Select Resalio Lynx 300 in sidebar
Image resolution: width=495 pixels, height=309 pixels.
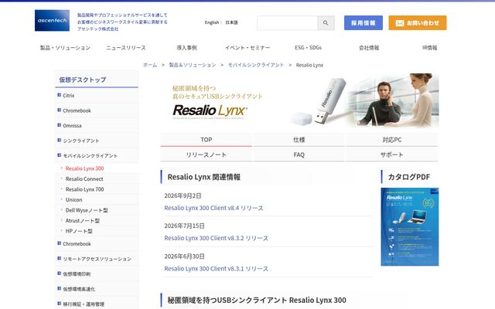(84, 168)
